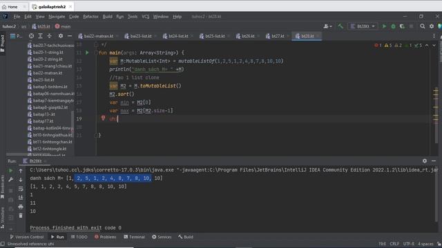This screenshot has width=442, height=248.
Task: Open Run panel settings gear
Action: [425, 161]
